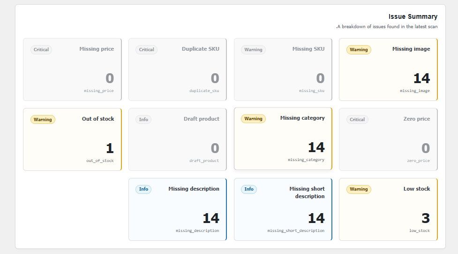Open the Missing category issue card
458x254 pixels.
click(x=283, y=139)
